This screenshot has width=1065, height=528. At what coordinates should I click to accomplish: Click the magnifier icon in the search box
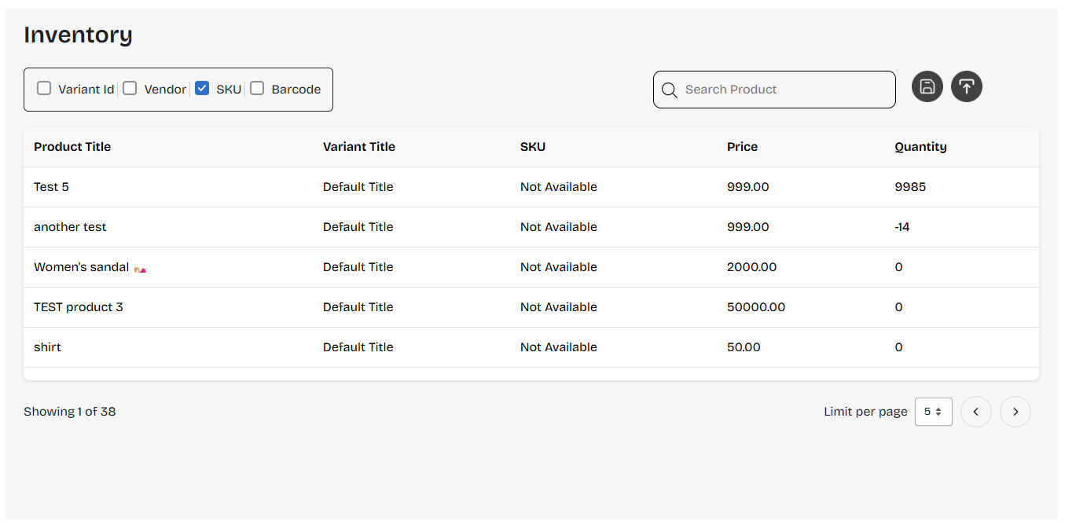click(670, 90)
